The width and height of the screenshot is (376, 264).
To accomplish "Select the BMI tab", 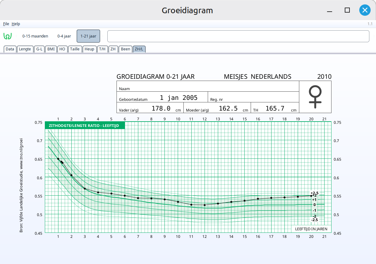I will click(51, 49).
